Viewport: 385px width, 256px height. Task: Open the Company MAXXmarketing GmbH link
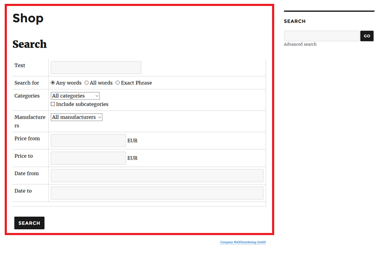[243, 242]
